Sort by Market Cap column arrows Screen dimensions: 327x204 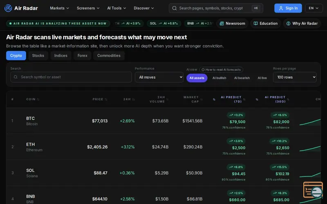[201, 99]
